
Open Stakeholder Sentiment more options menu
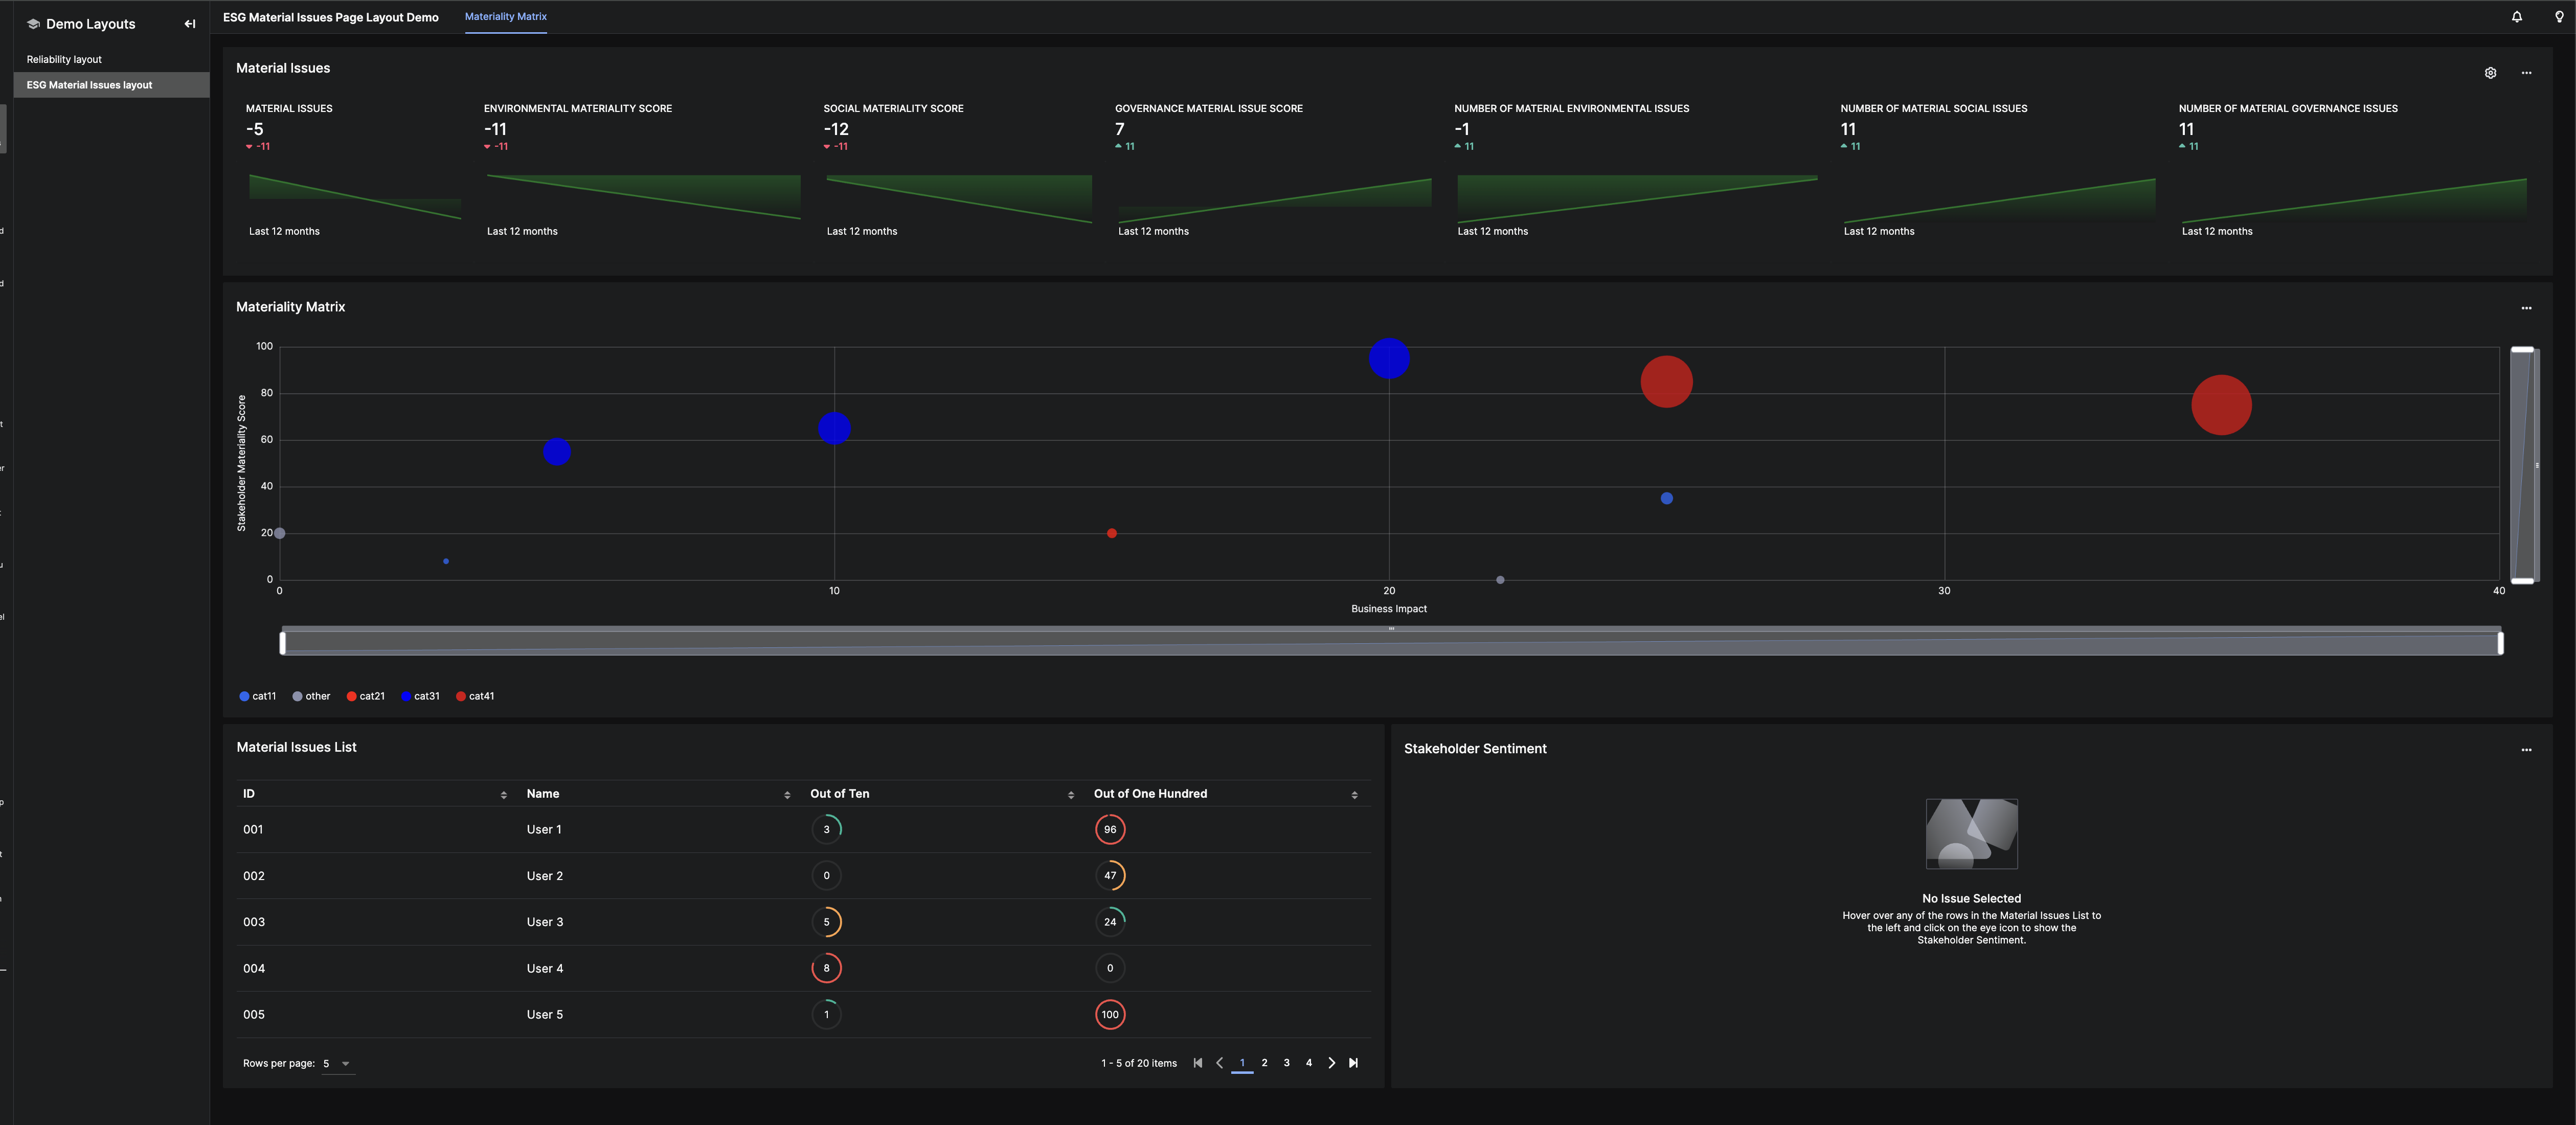pyautogui.click(x=2526, y=750)
